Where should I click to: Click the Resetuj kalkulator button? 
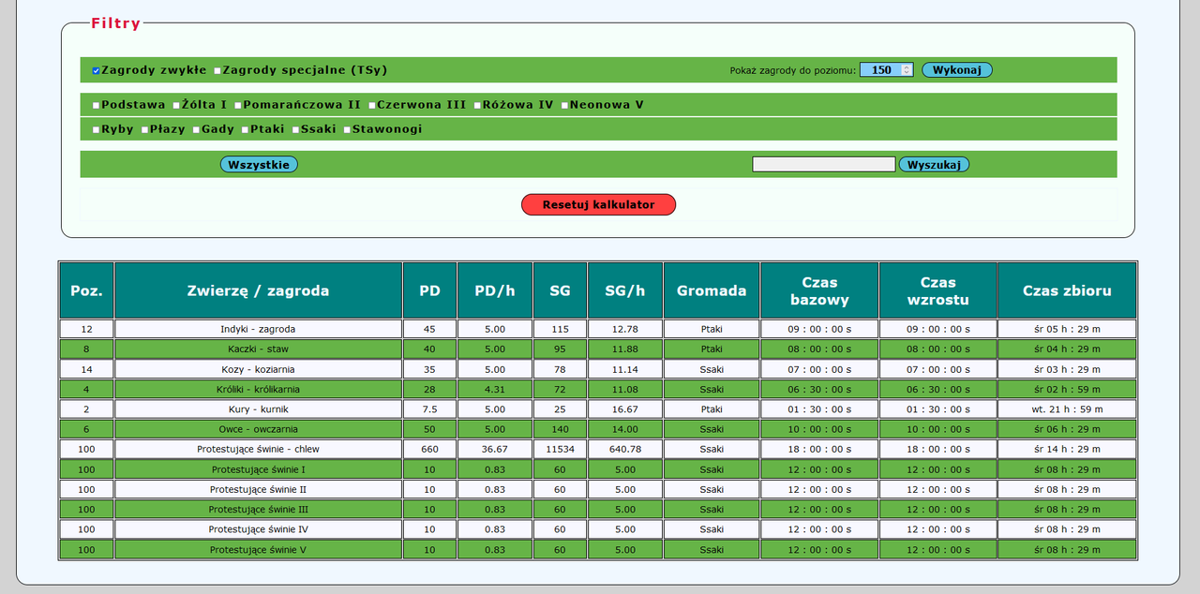click(598, 204)
